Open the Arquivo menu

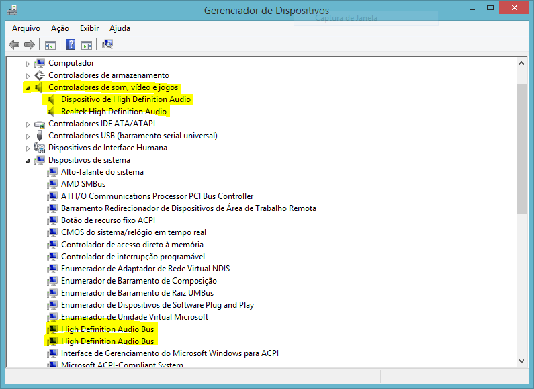pos(26,28)
